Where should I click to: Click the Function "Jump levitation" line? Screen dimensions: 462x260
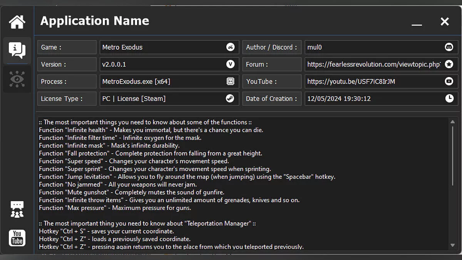[x=187, y=176]
